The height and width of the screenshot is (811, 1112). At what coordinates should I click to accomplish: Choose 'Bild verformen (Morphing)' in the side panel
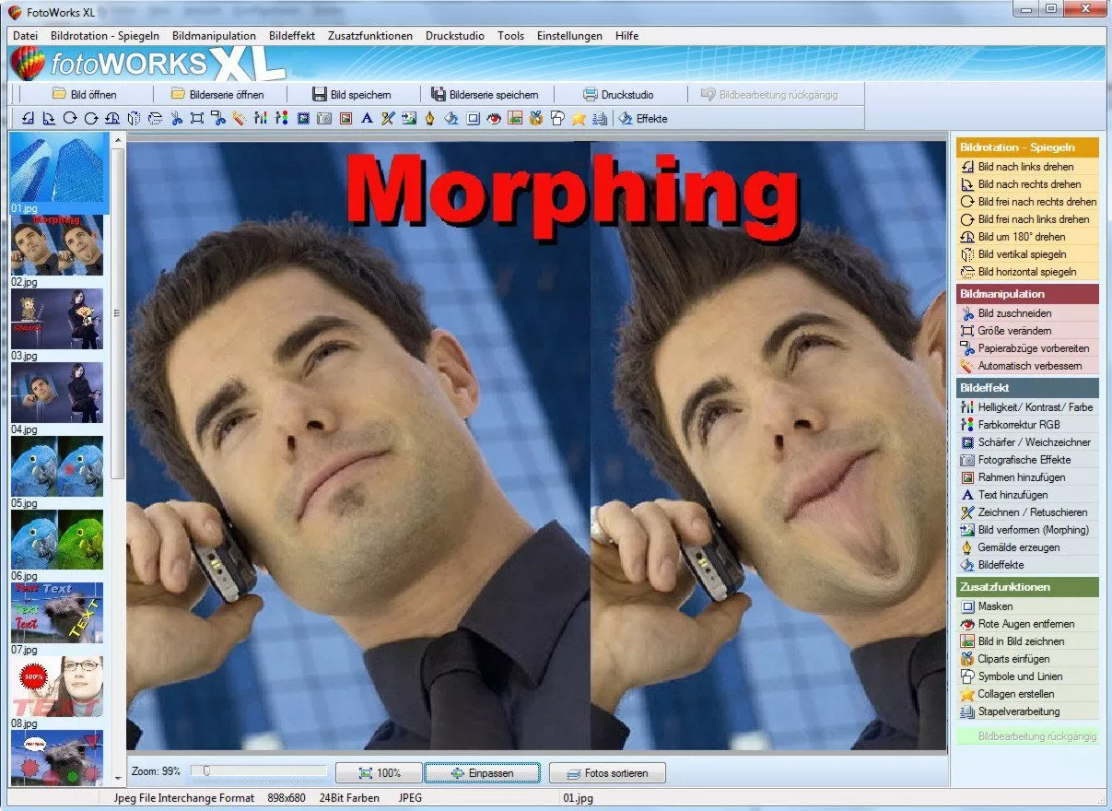coord(1032,530)
